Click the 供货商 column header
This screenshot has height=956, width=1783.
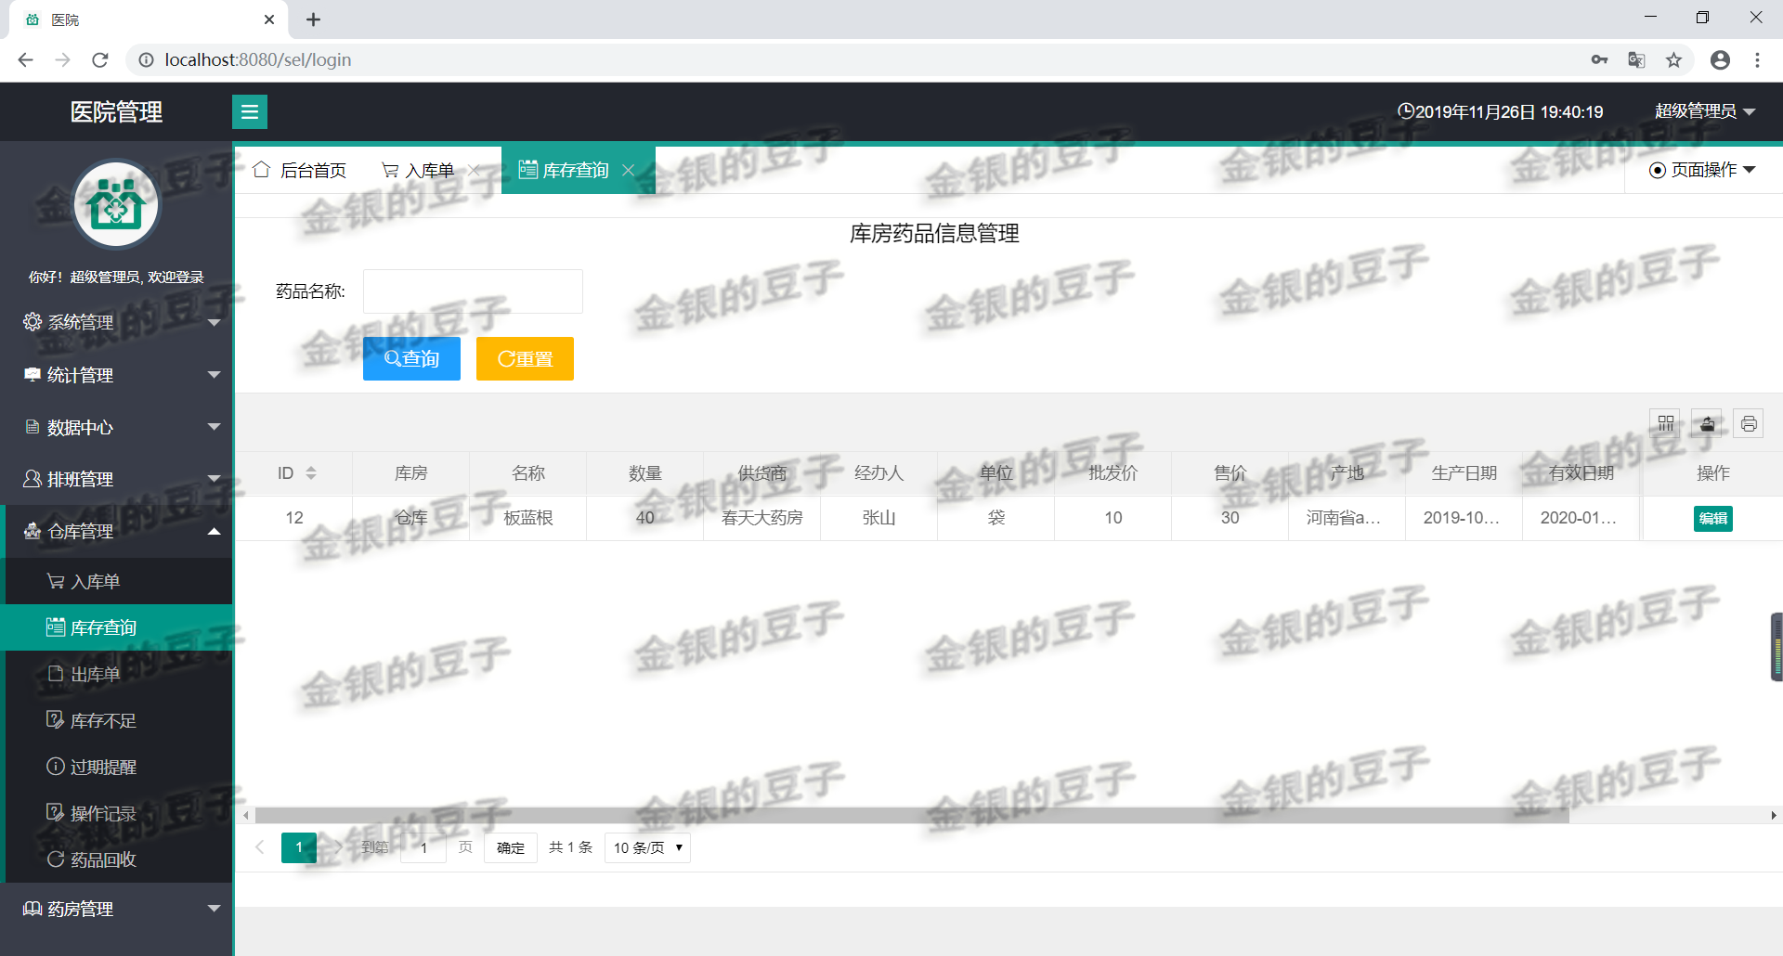(x=762, y=473)
